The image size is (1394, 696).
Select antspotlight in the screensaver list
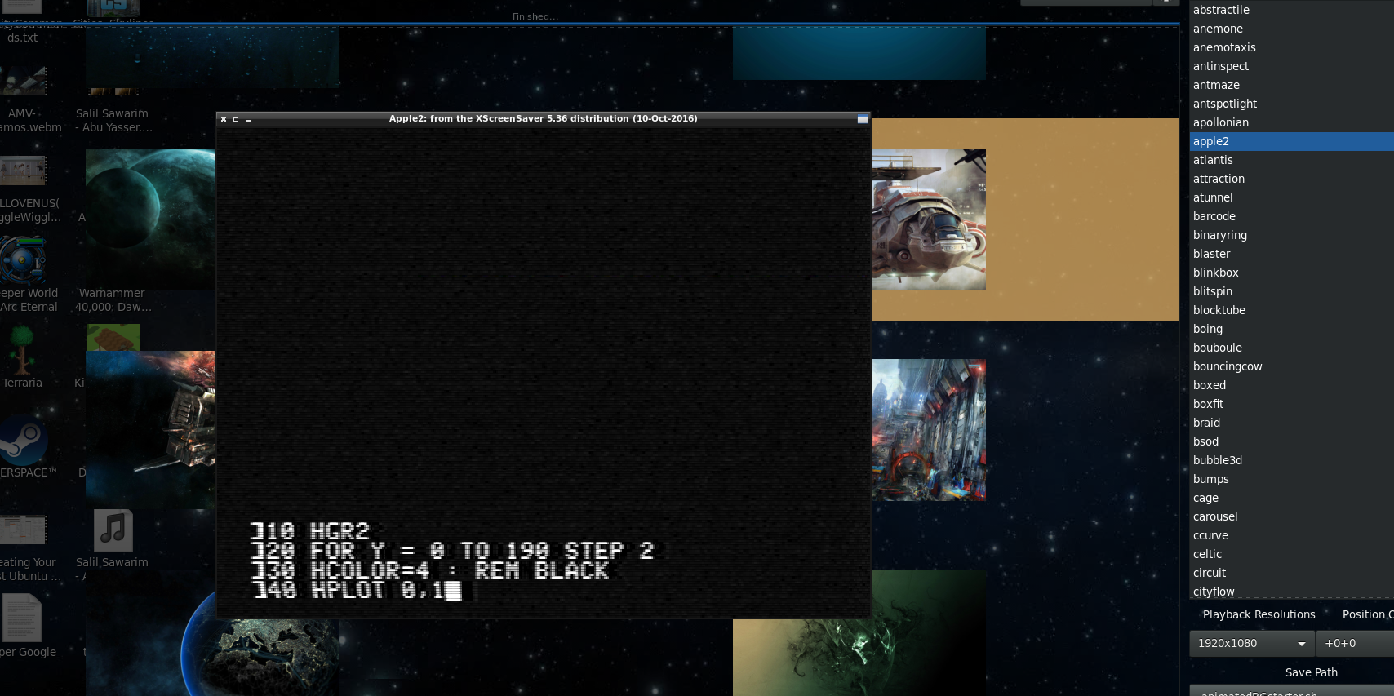tap(1291, 104)
